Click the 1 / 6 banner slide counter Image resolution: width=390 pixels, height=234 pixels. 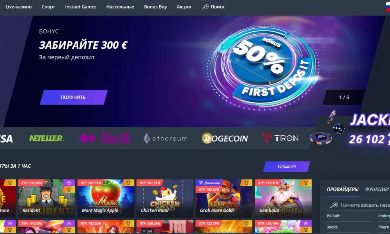click(x=344, y=97)
